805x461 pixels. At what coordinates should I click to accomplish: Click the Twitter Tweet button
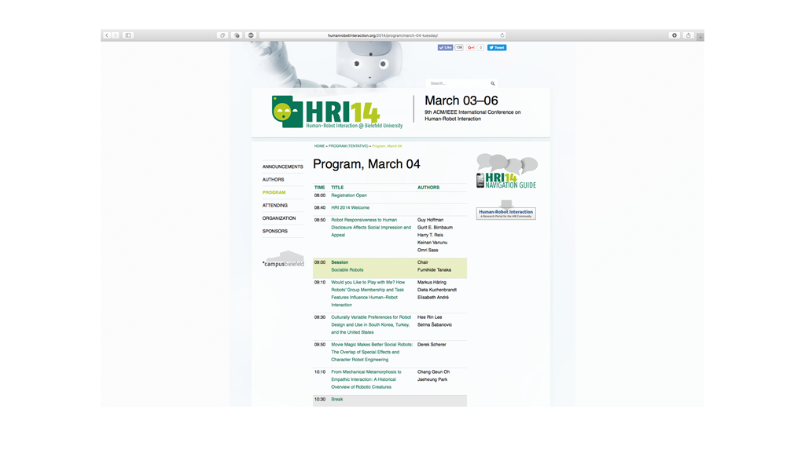(497, 48)
